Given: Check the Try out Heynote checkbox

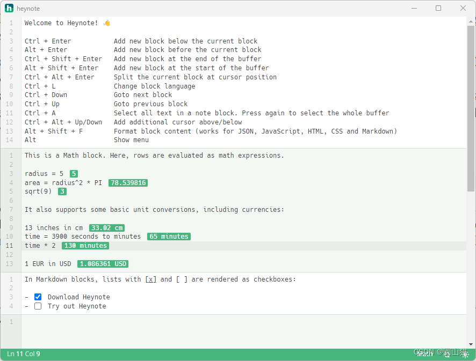Looking at the screenshot, I should 38,306.
